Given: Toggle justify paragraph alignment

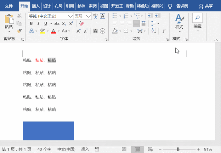Looking at the screenshot, I should tap(136, 23).
